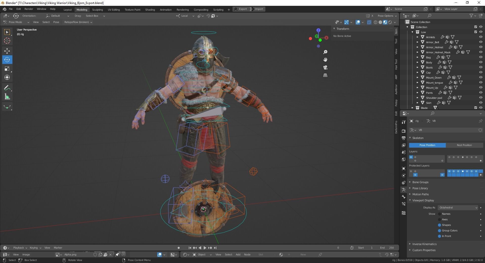485x263 pixels.
Task: Select the Measure tool
Action: click(7, 97)
